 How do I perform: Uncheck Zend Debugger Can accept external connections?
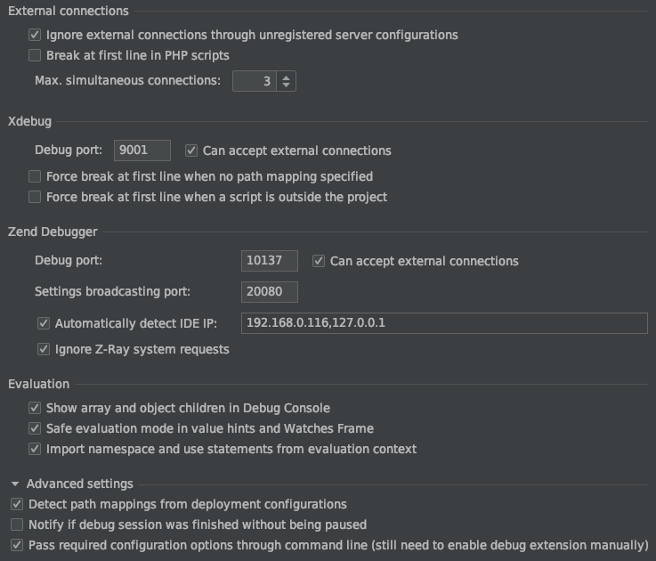pos(319,262)
